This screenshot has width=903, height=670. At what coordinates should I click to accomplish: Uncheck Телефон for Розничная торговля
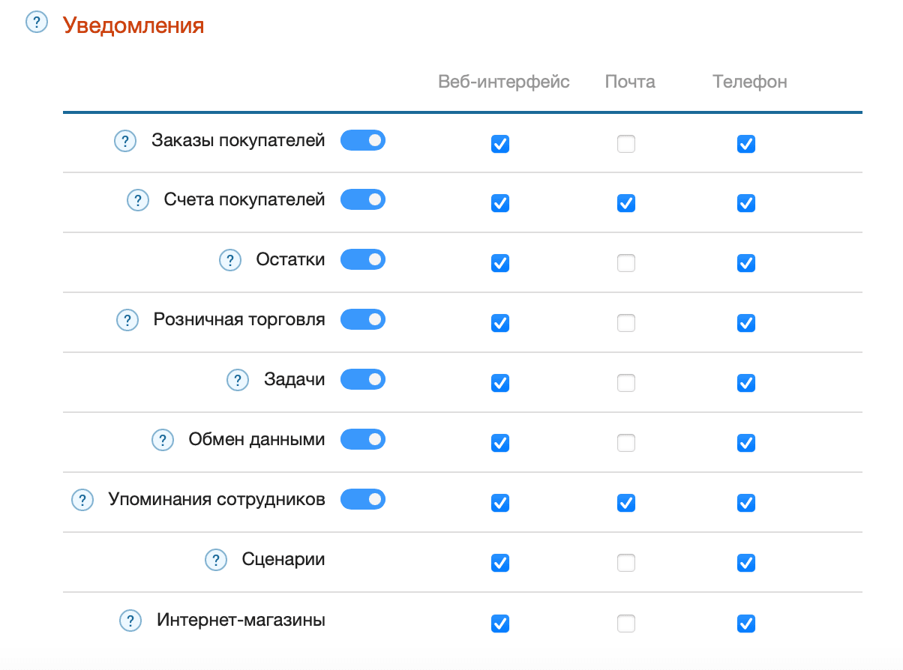pyautogui.click(x=746, y=323)
